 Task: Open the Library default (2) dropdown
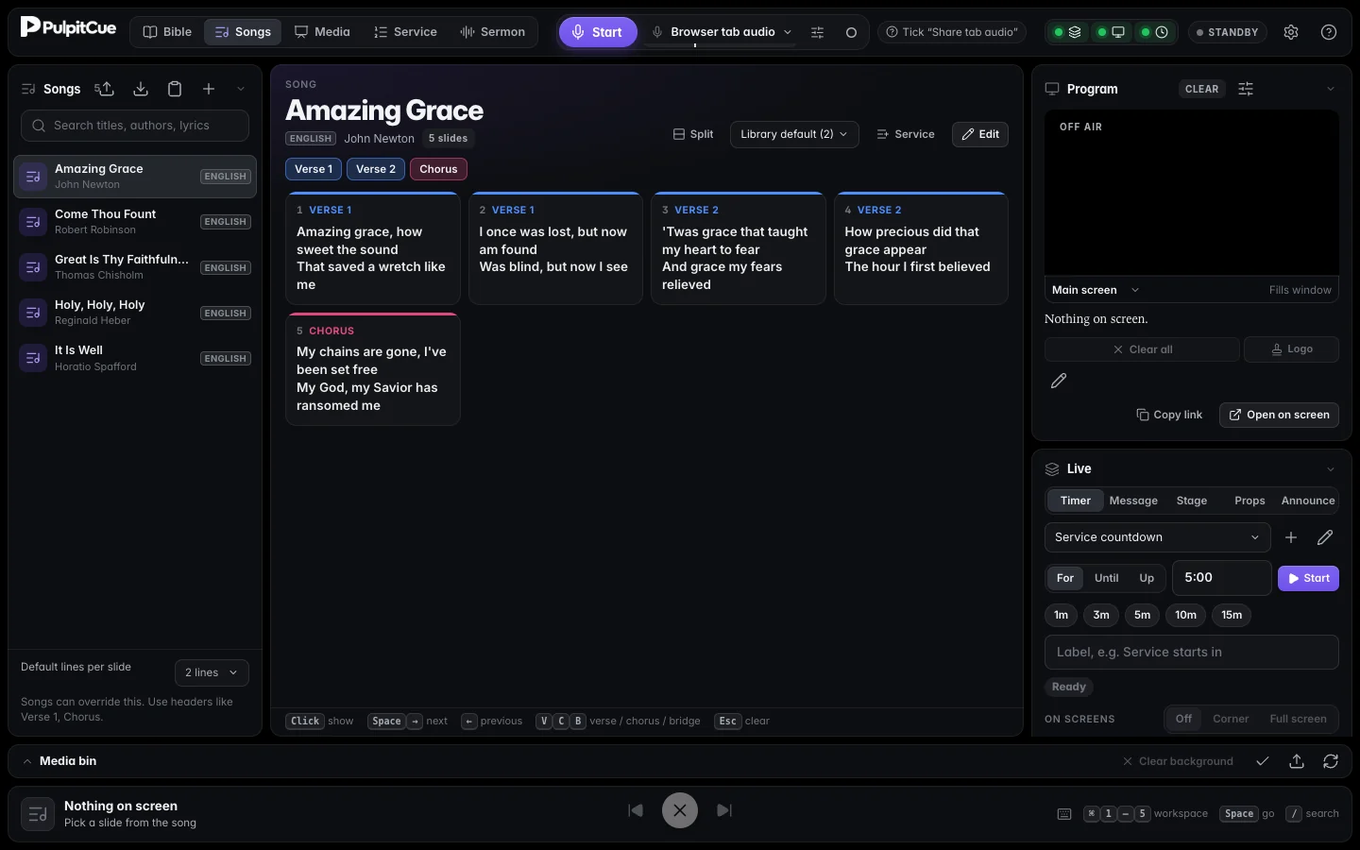point(794,134)
